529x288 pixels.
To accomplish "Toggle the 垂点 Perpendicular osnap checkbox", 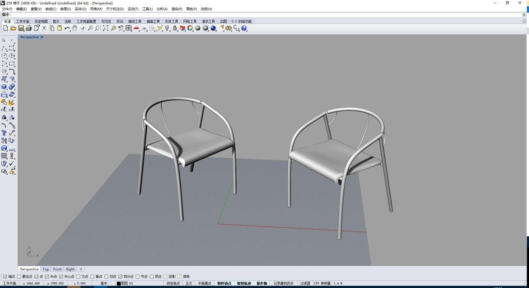I will tap(92, 277).
